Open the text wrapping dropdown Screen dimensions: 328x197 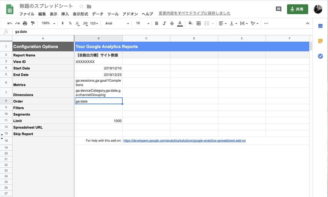point(244,23)
